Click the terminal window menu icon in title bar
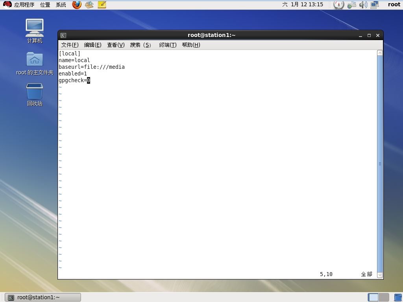The height and width of the screenshot is (302, 403). coord(63,35)
